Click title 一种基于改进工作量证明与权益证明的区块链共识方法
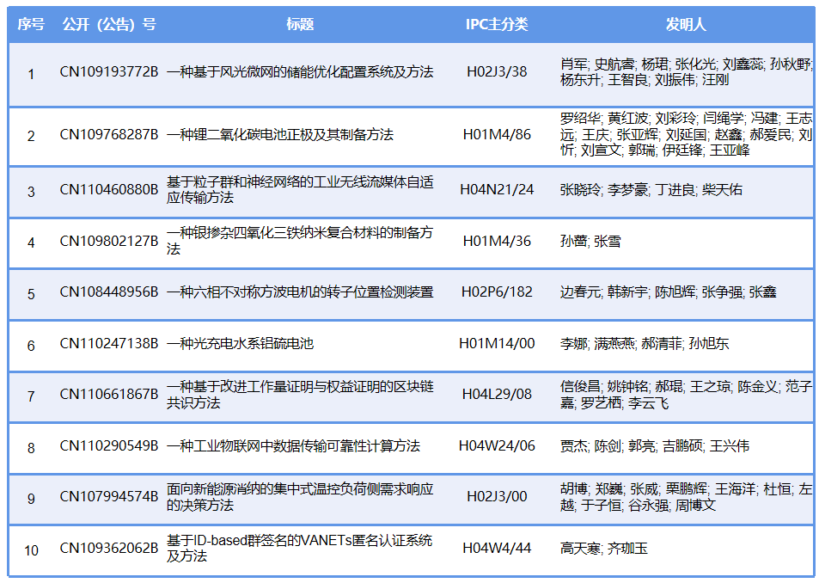Image resolution: width=819 pixels, height=583 pixels. (x=300, y=395)
